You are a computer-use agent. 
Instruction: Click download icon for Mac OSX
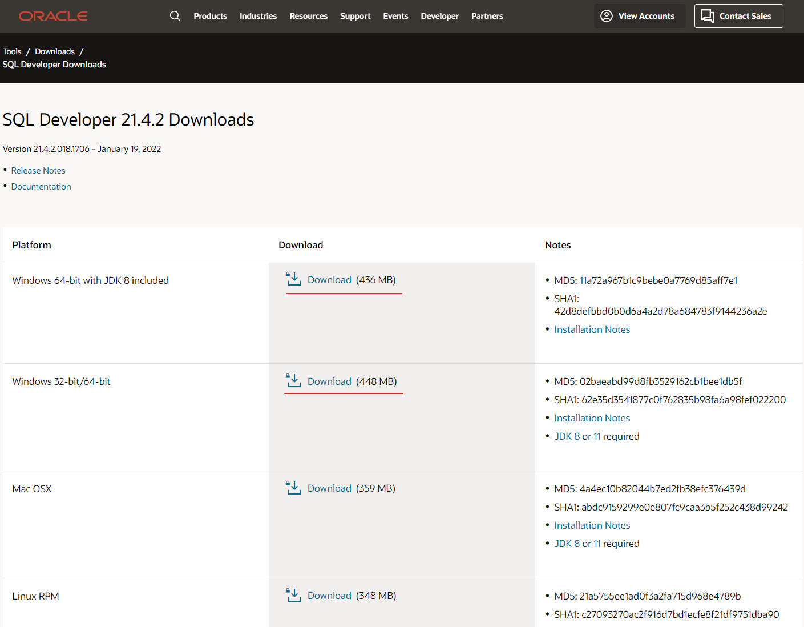(293, 488)
